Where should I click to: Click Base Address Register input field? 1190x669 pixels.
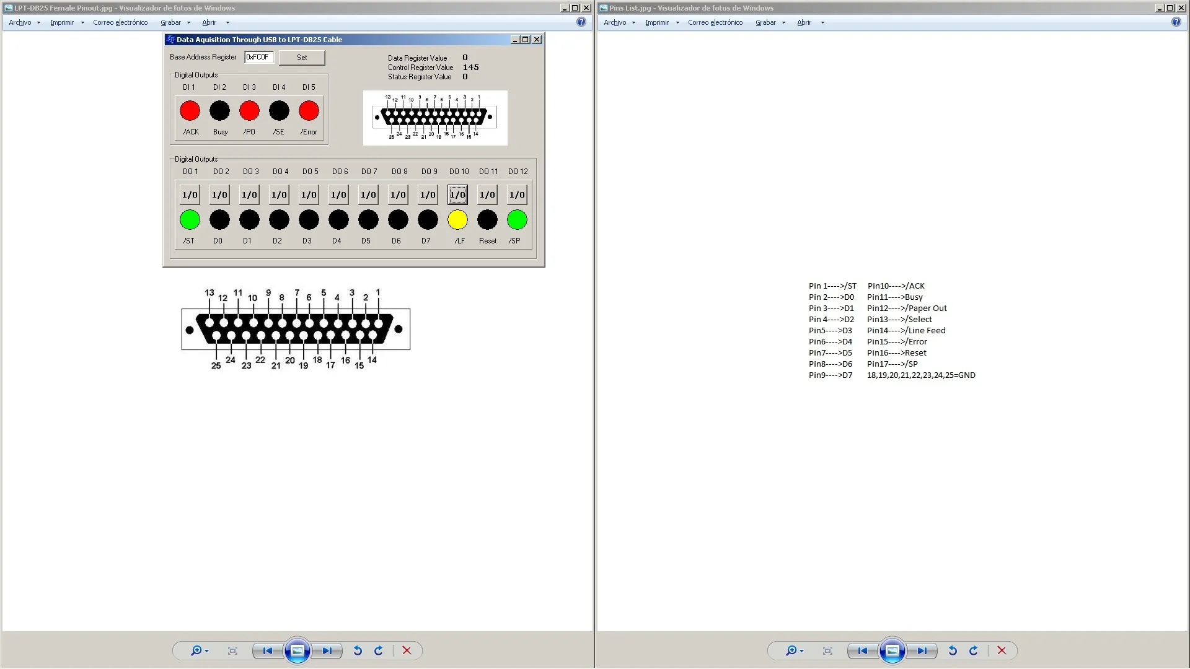(x=258, y=57)
